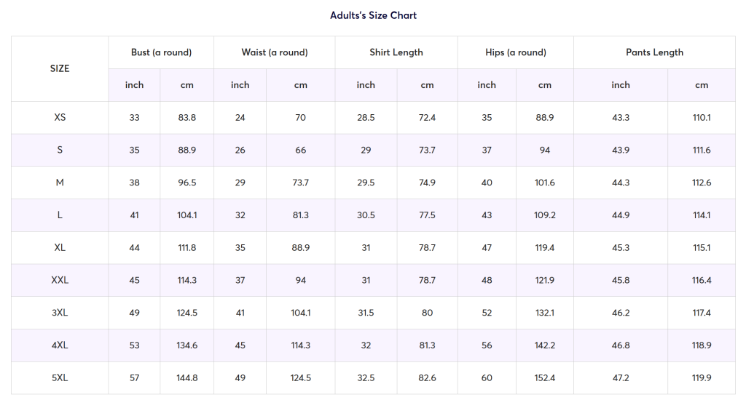This screenshot has width=746, height=400.
Task: Click the Pants Length column header
Action: (654, 52)
